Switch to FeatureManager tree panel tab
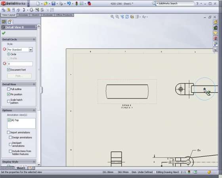This screenshot has height=178, width=222. point(4,22)
